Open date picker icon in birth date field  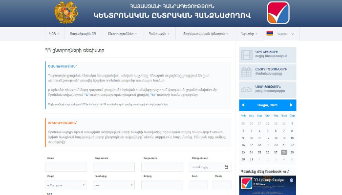(x=226, y=167)
